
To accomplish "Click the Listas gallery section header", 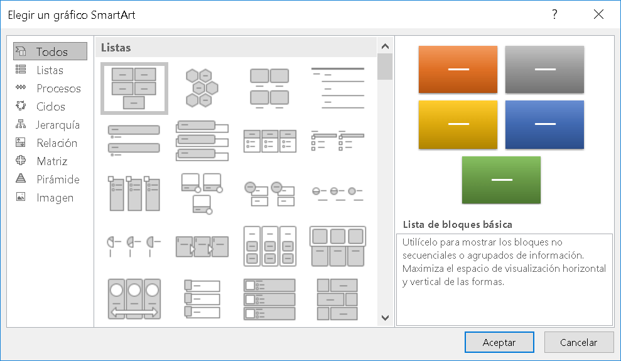I will [236, 48].
